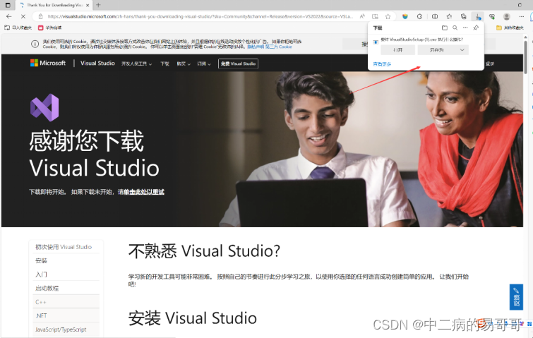The height and width of the screenshot is (338, 533).
Task: Open the tab actions menu icon
Action: 8,5
